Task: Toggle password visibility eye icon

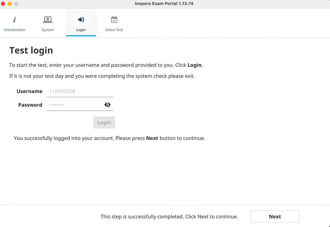Action: [x=108, y=105]
